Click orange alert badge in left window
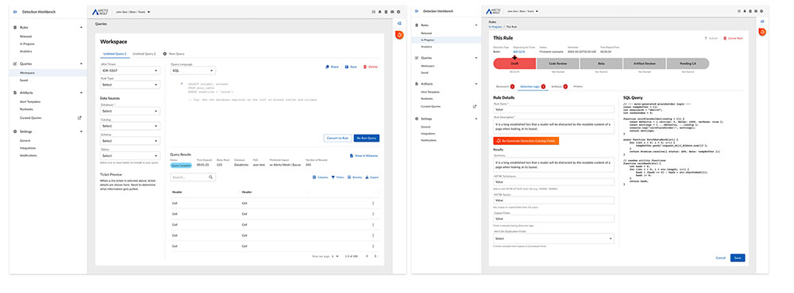The image size is (794, 293). coord(399,34)
